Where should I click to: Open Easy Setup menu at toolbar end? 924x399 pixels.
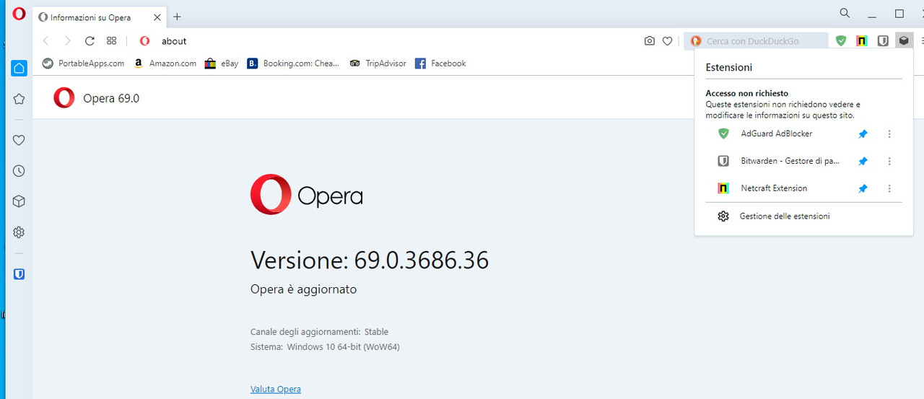point(922,41)
